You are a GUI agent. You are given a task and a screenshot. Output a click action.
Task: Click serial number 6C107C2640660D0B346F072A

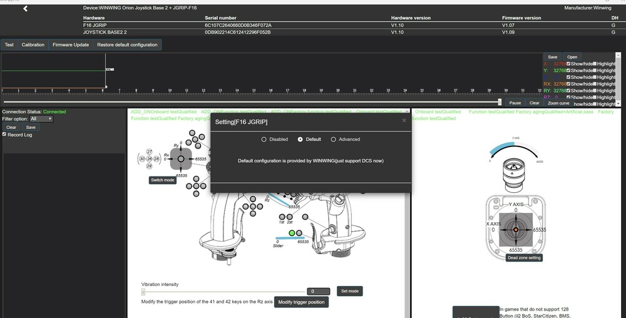(x=238, y=25)
